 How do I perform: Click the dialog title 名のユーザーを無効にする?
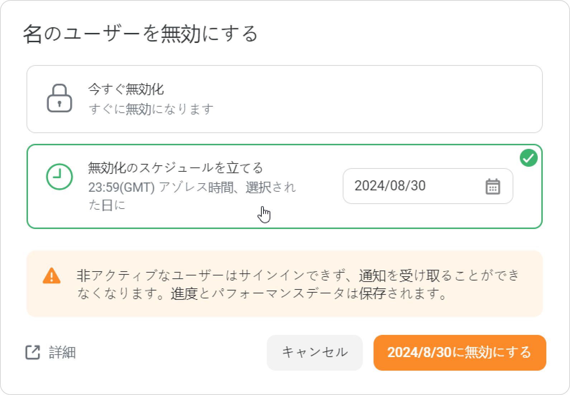point(140,35)
